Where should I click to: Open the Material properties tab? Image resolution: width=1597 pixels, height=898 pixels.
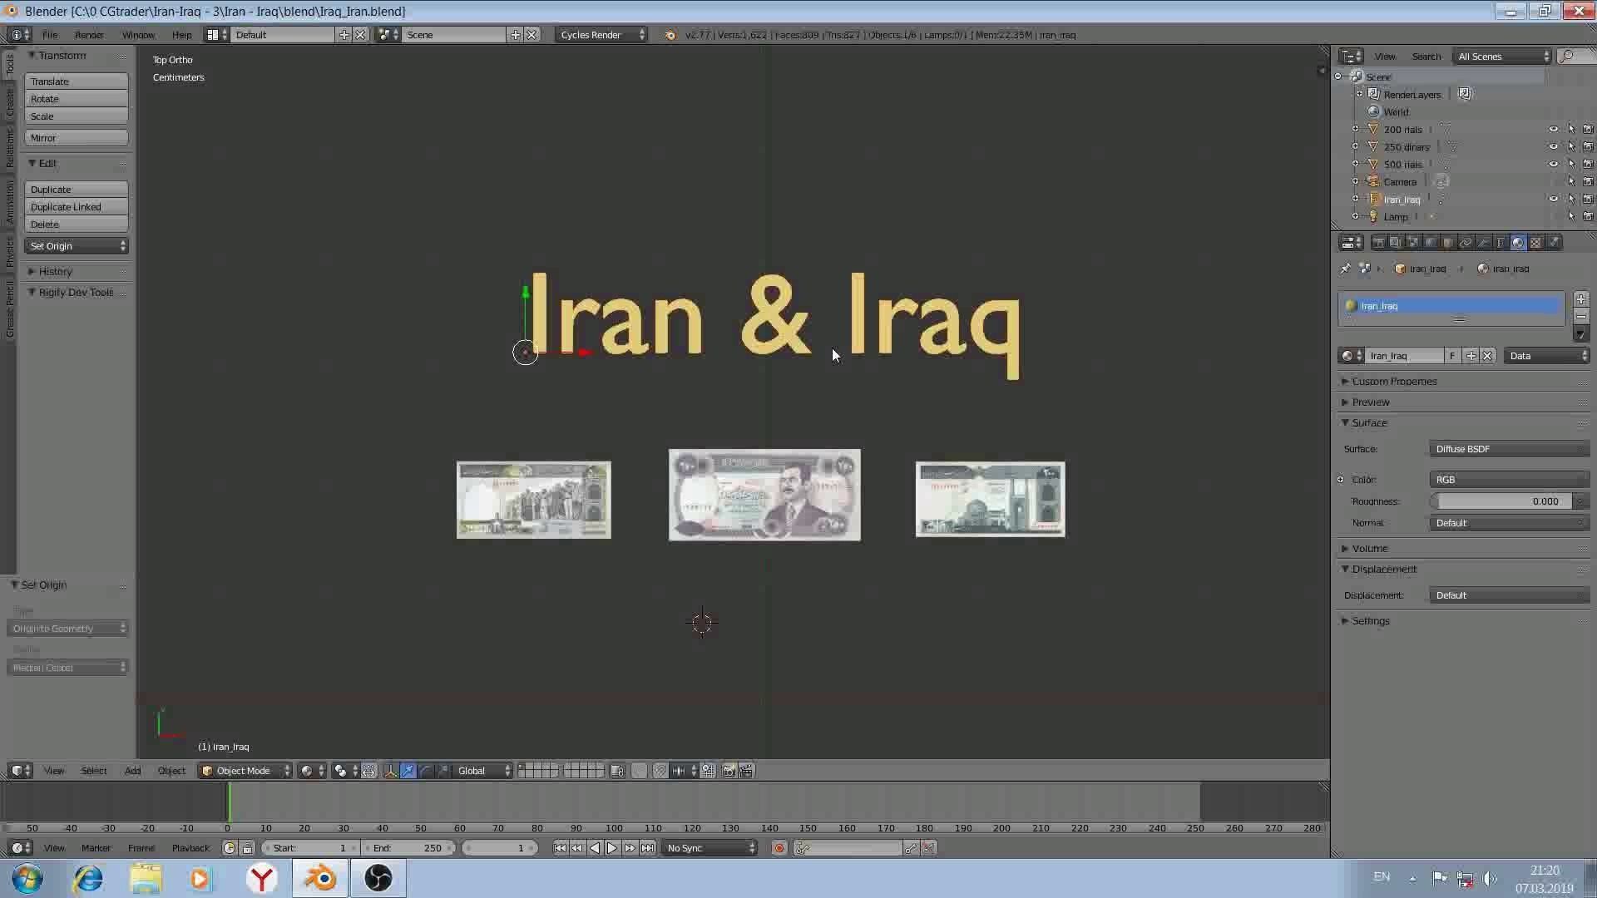[1518, 243]
